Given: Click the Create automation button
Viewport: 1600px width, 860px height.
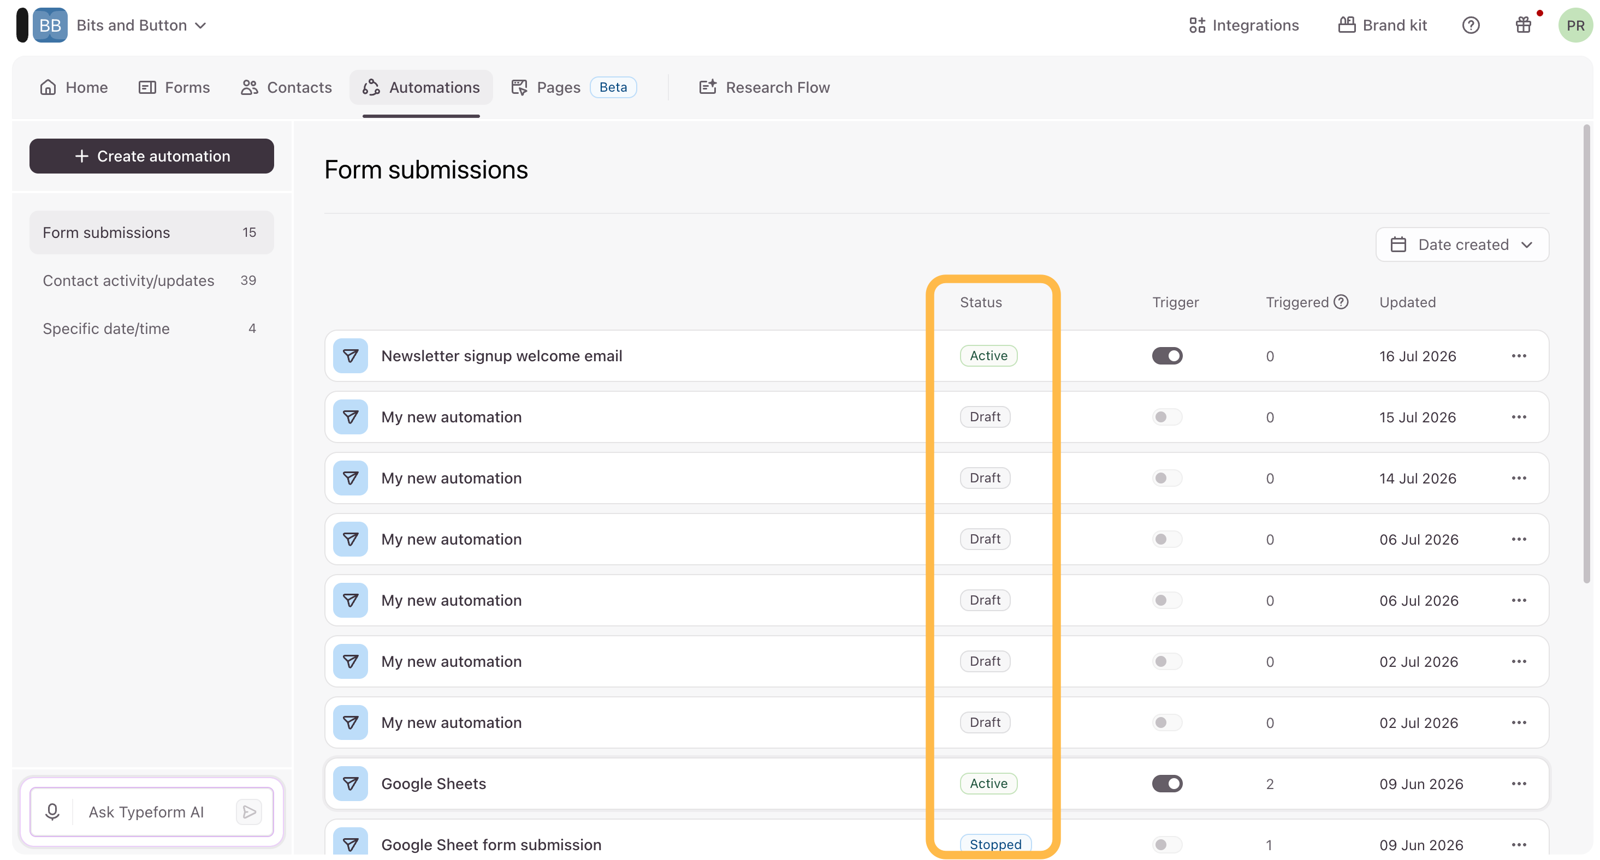Looking at the screenshot, I should click(x=152, y=156).
